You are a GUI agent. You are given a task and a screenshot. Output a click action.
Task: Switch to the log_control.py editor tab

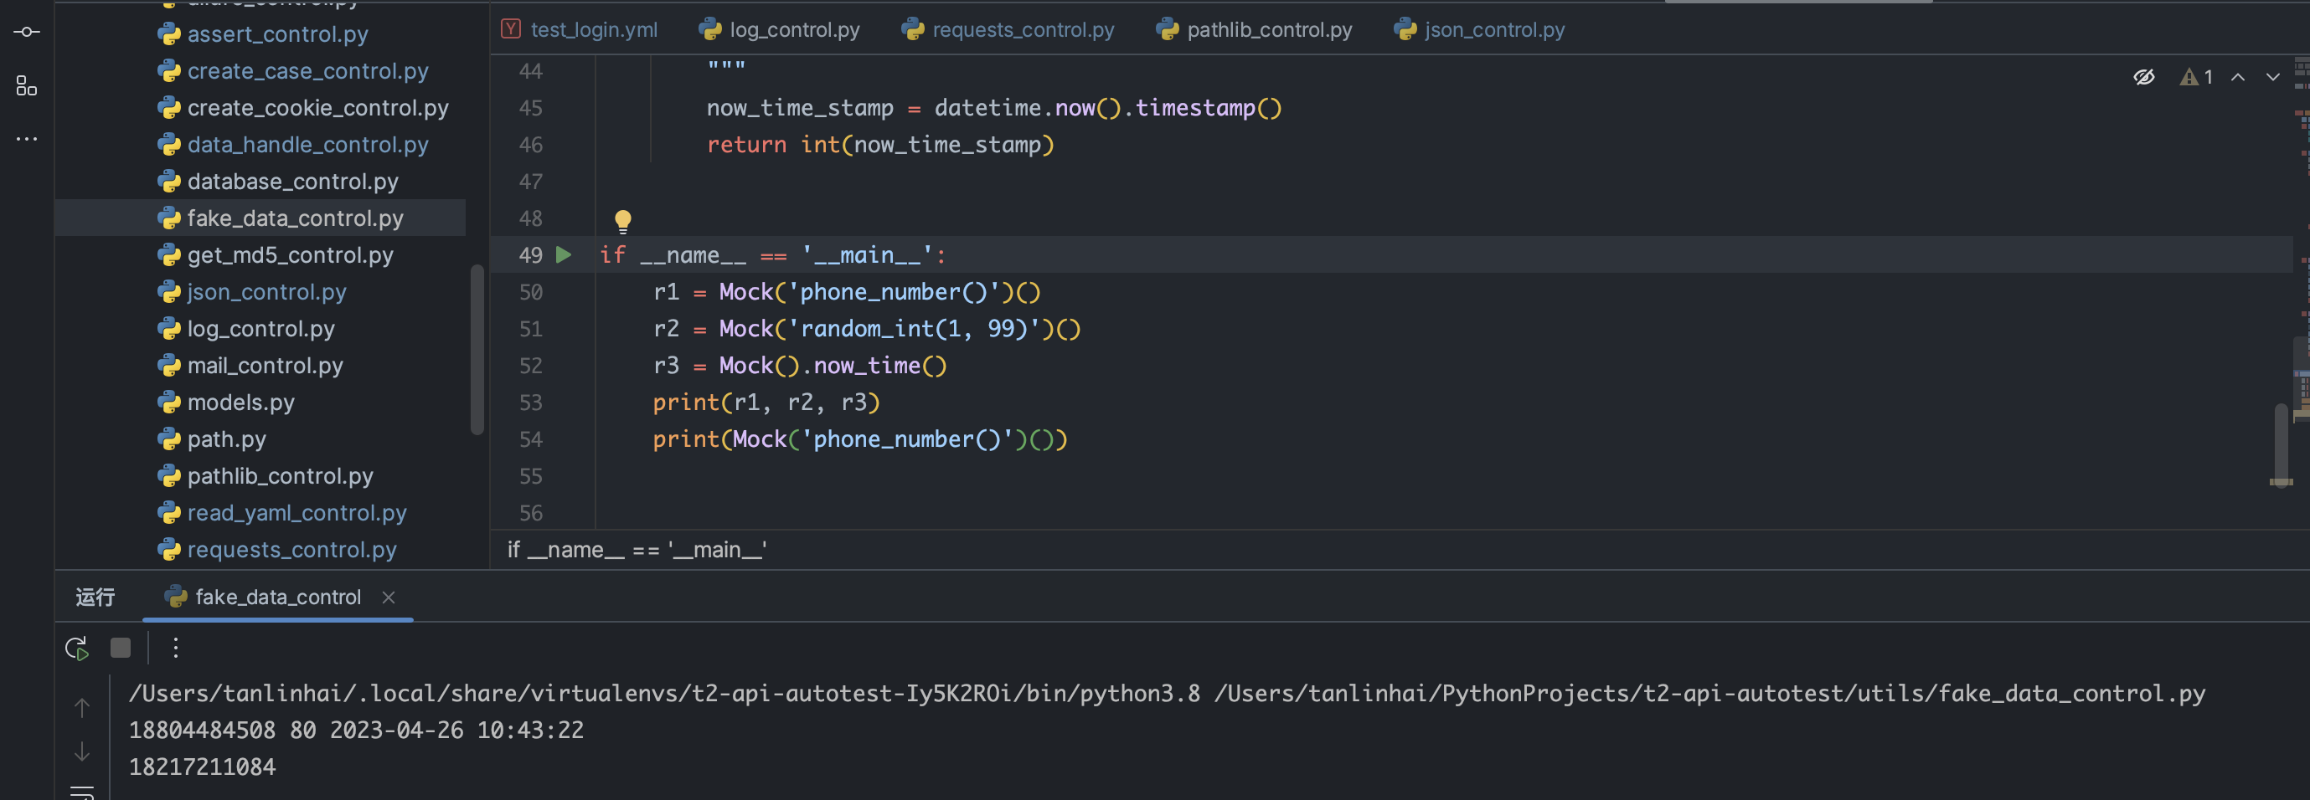coord(779,29)
